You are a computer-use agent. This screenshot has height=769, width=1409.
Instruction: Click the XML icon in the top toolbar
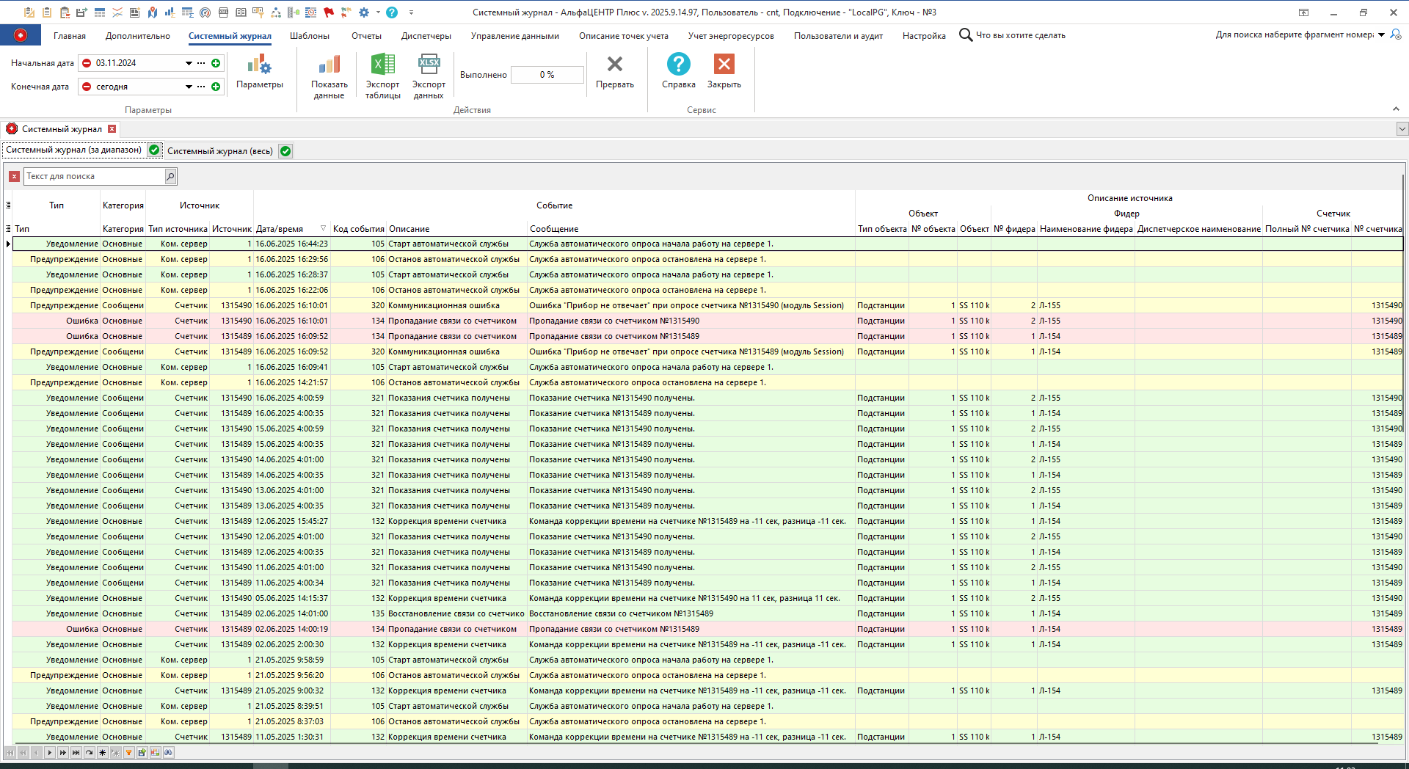223,12
